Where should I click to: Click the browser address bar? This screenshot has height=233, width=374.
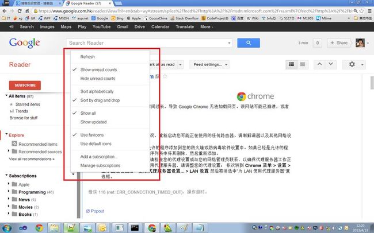tap(194, 11)
